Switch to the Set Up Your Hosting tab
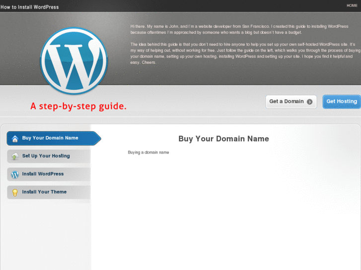361x270 pixels. [x=49, y=156]
